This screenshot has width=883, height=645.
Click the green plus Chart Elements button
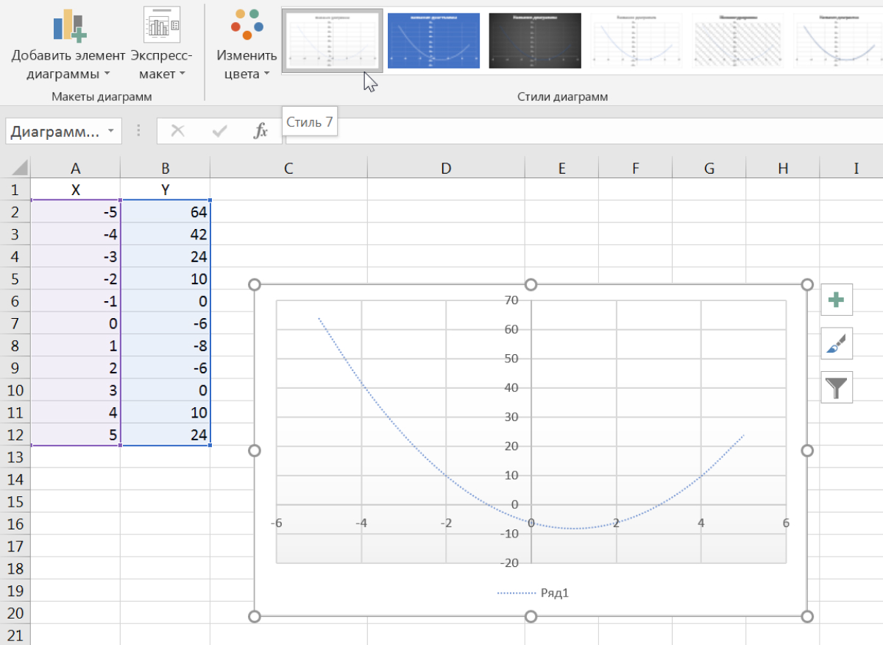837,300
